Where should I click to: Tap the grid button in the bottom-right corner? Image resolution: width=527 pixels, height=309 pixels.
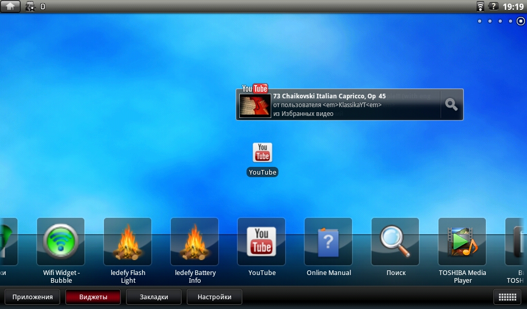pos(507,297)
